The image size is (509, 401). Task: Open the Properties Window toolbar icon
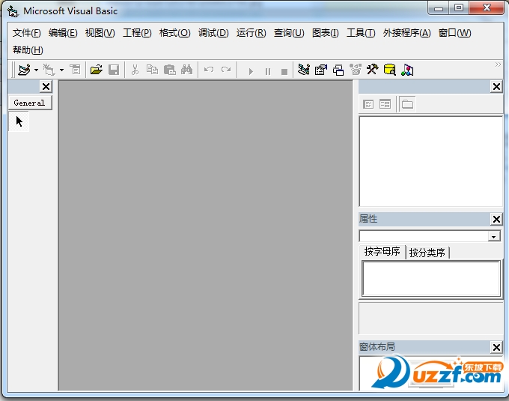320,70
